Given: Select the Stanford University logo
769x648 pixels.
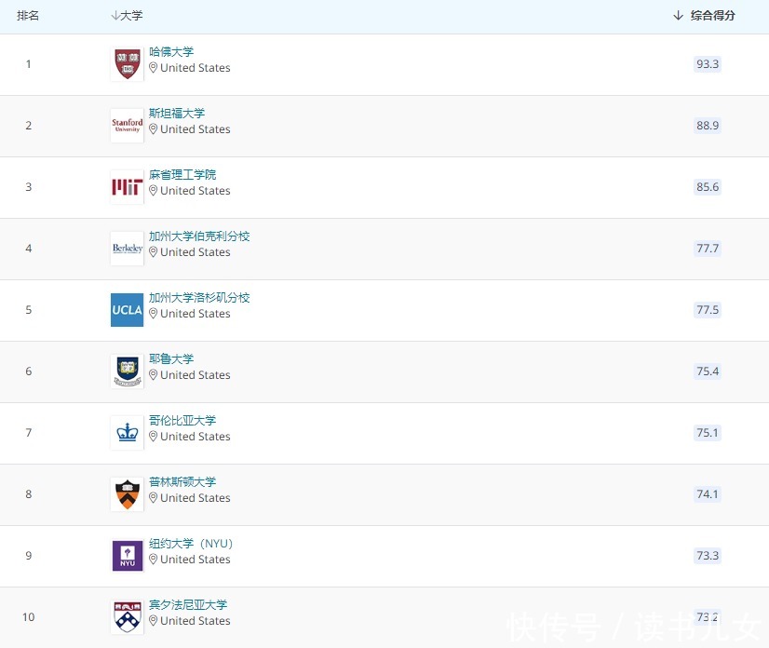Looking at the screenshot, I should click(127, 124).
